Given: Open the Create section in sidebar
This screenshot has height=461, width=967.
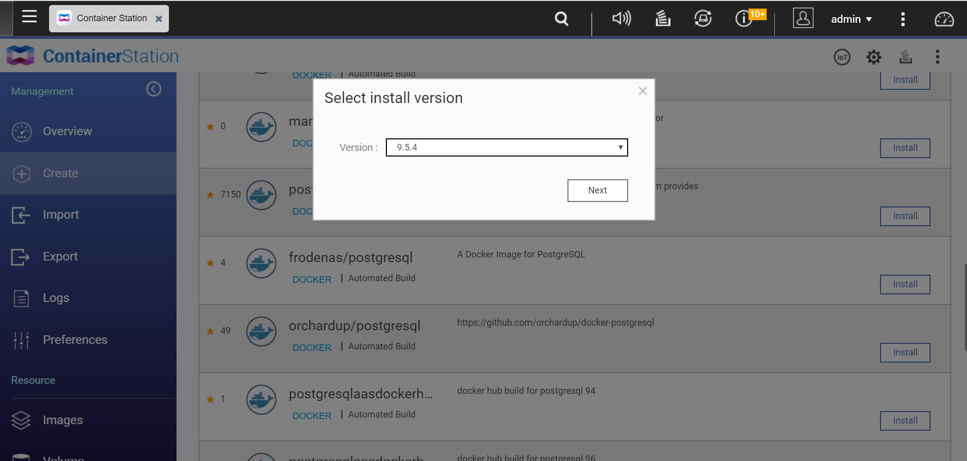Looking at the screenshot, I should tap(88, 173).
